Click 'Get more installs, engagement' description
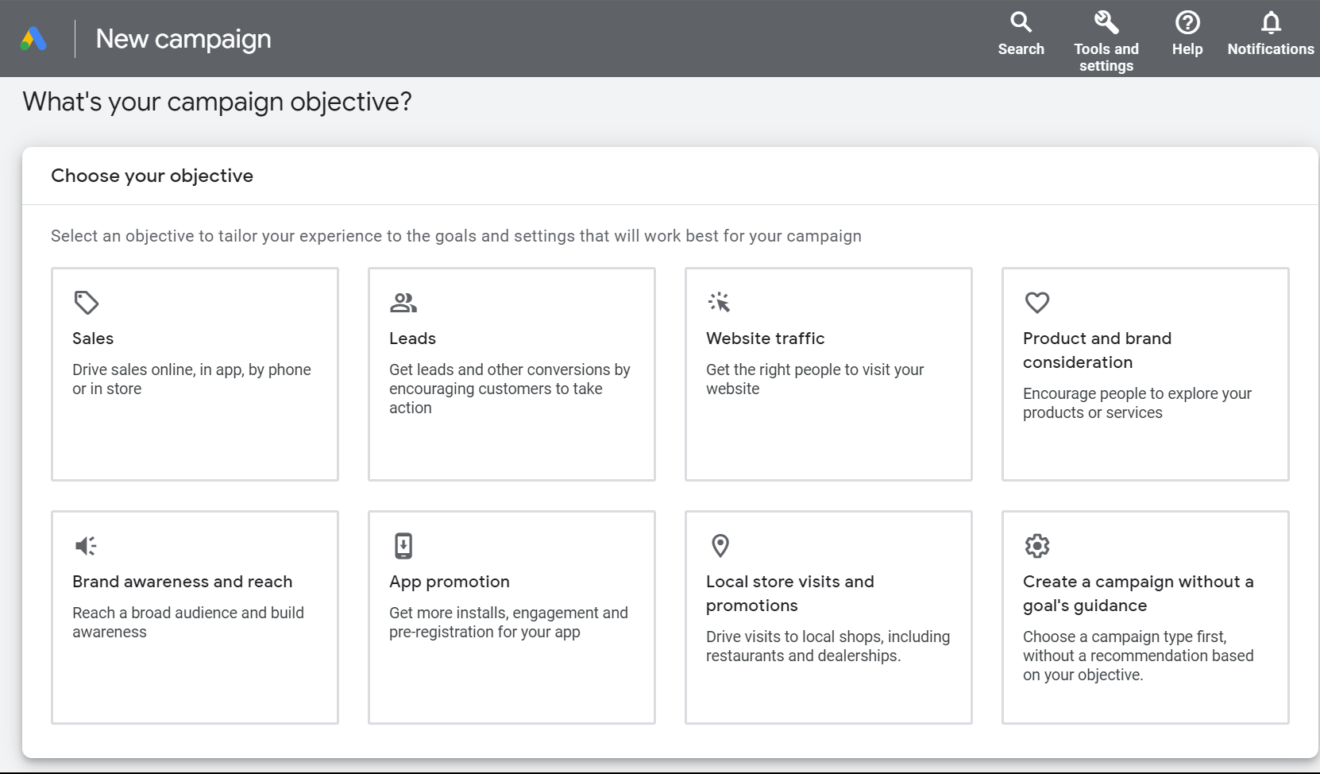This screenshot has width=1320, height=774. coord(508,622)
